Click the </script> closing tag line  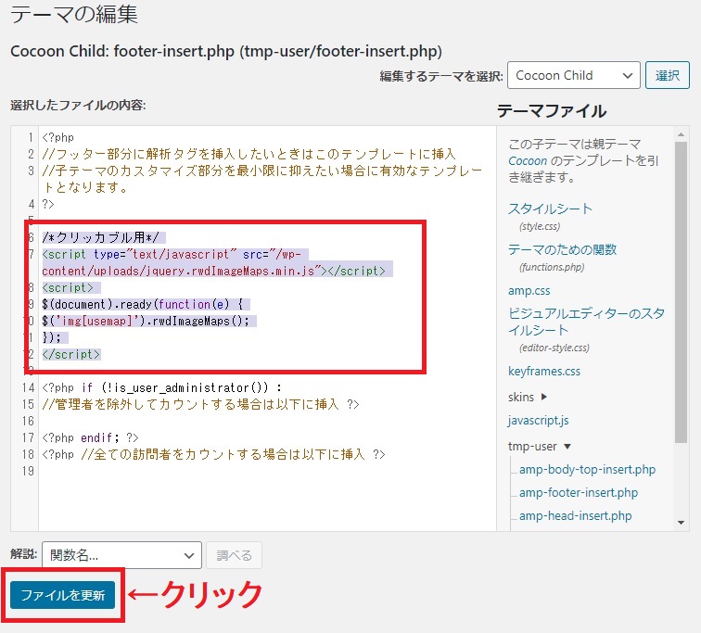[71, 354]
